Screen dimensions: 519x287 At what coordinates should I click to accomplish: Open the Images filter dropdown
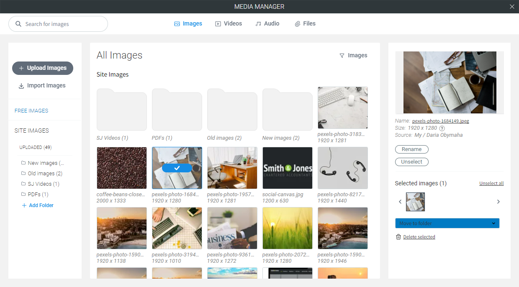pyautogui.click(x=353, y=55)
